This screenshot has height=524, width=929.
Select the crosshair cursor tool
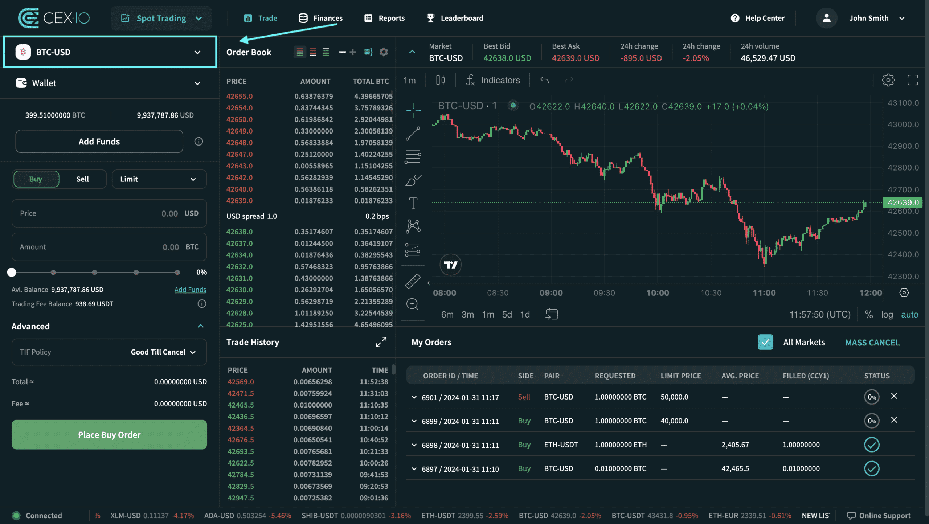click(x=413, y=110)
